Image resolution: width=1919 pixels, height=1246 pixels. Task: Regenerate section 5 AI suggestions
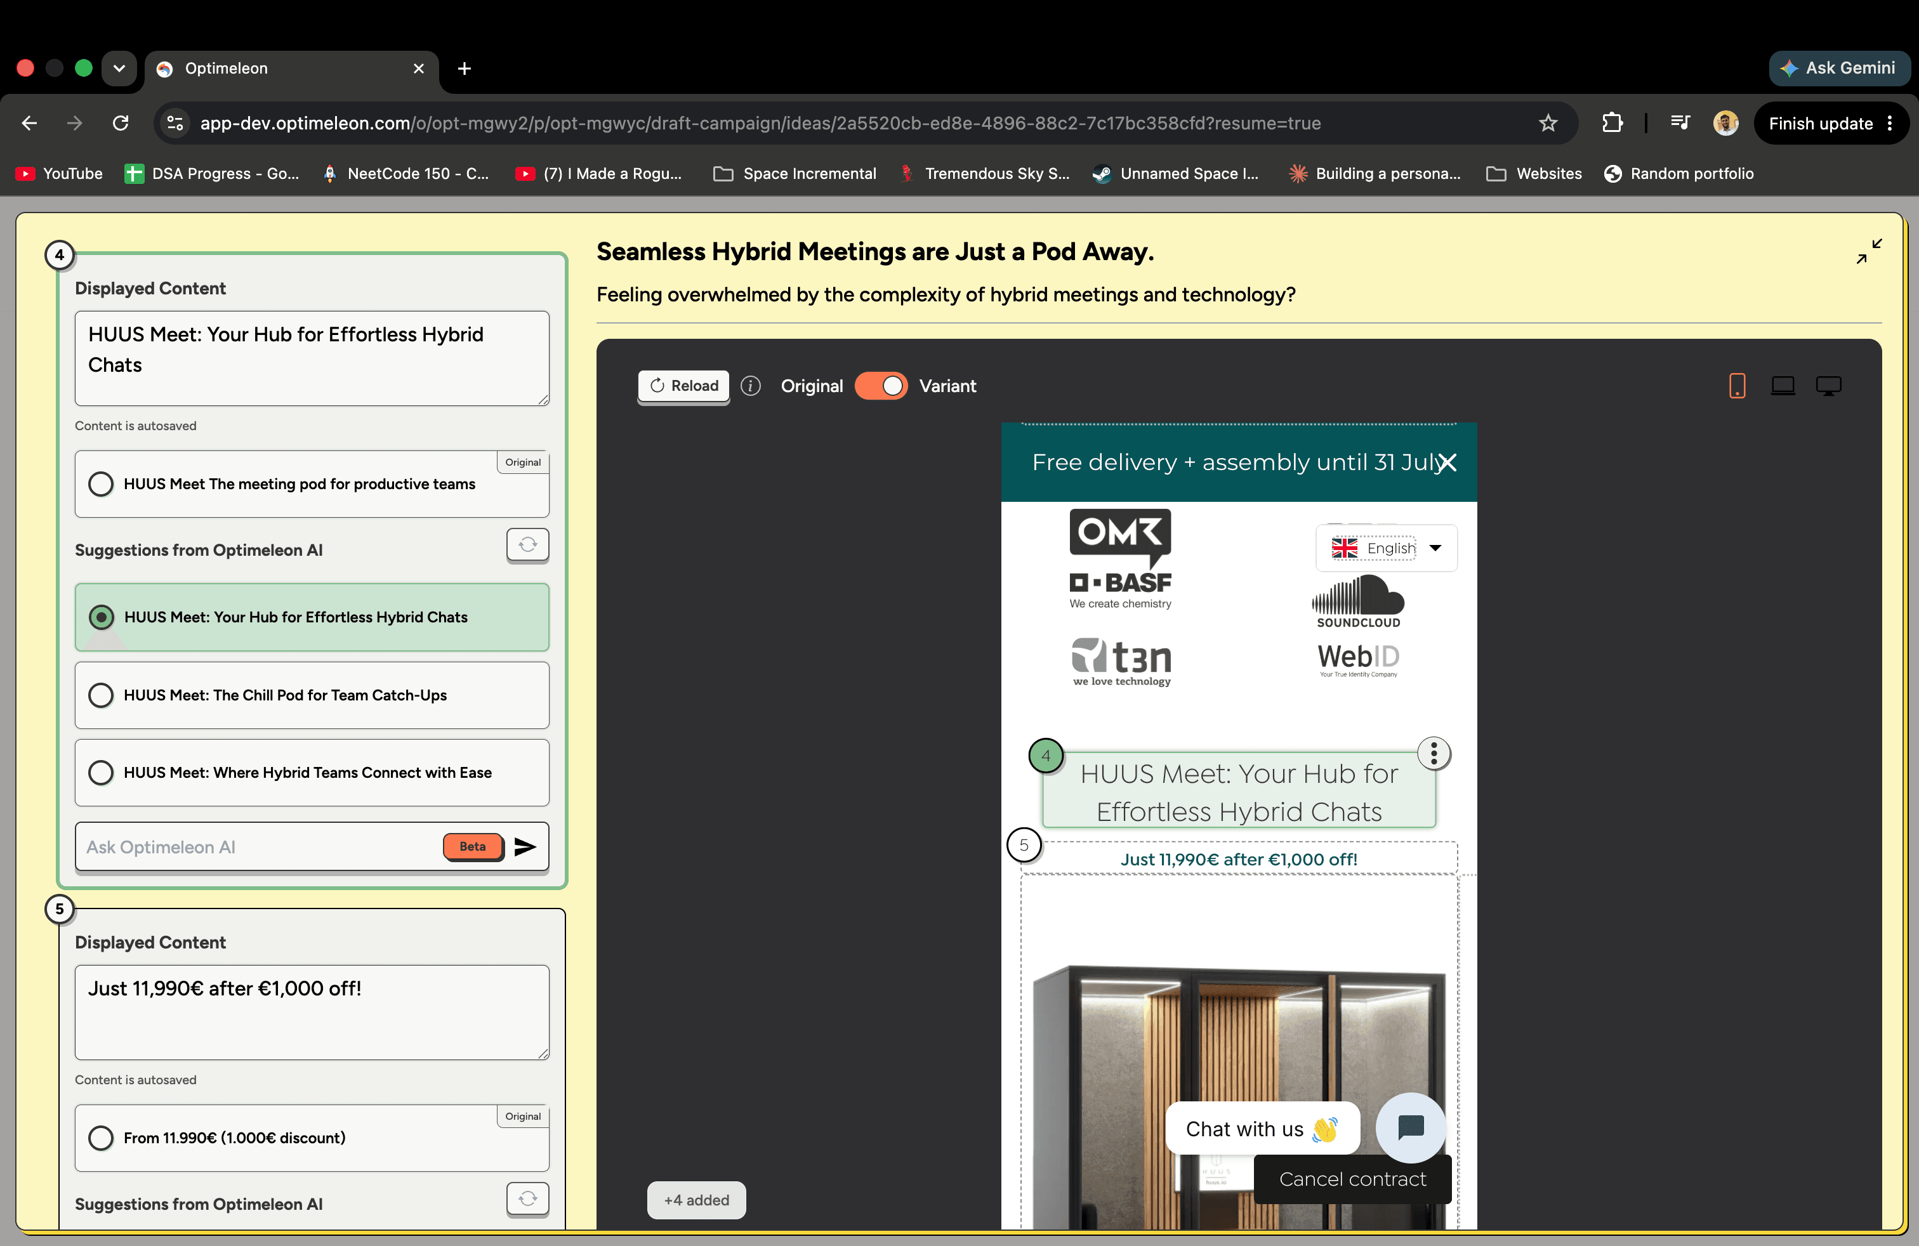tap(527, 1199)
